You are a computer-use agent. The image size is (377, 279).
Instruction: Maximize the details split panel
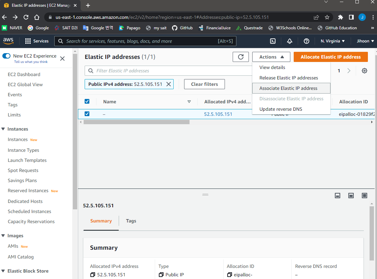tap(365, 196)
